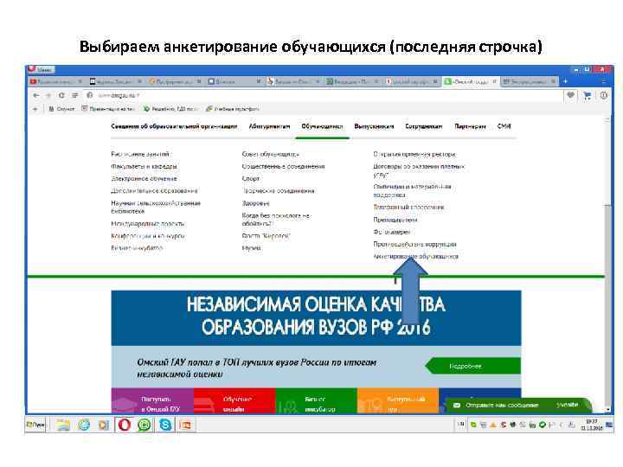Screen dimensions: 623x467
Task: Open Противодействие коррупции link
Action: click(414, 244)
